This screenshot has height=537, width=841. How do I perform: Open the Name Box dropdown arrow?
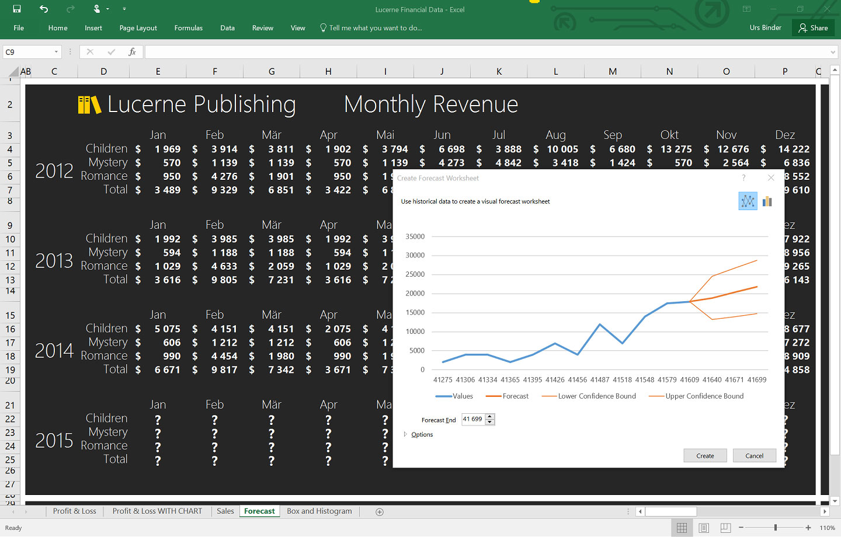click(x=56, y=52)
